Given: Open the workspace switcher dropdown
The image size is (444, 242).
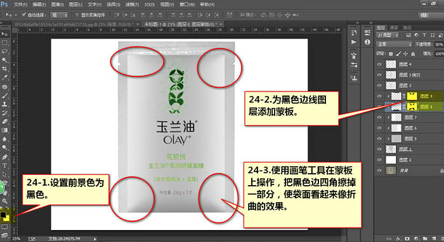Looking at the screenshot, I should (x=431, y=15).
